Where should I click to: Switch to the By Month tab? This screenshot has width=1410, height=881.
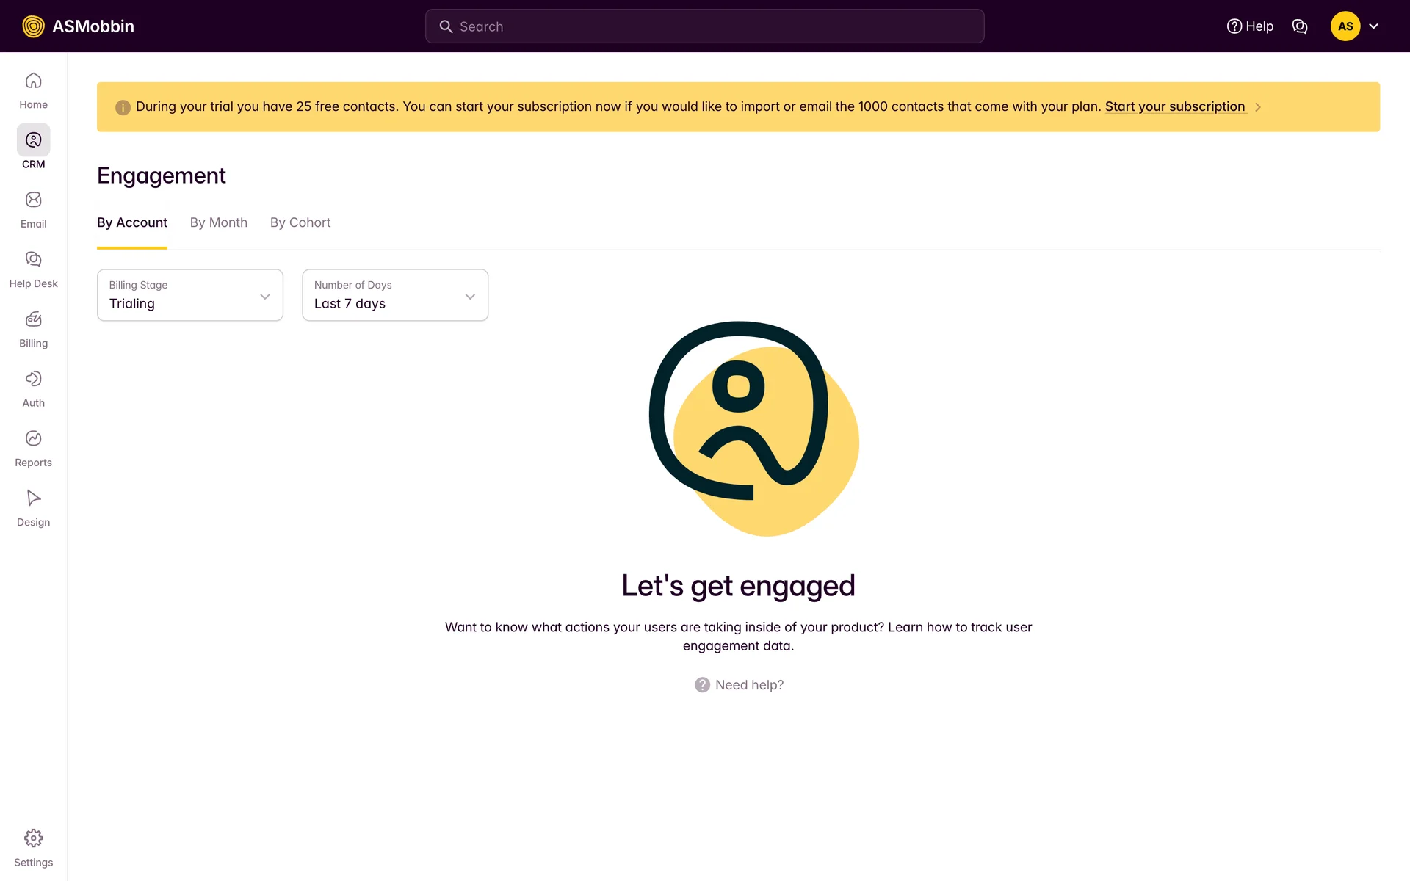pos(218,222)
